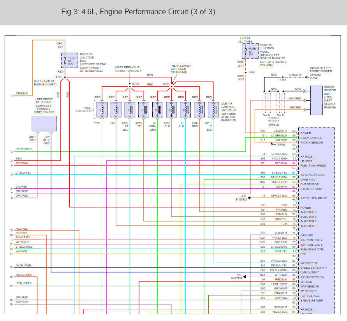
Task: Click the NEAR BREAKOUT TO IGNITION COIL 4 note
Action: [129, 69]
